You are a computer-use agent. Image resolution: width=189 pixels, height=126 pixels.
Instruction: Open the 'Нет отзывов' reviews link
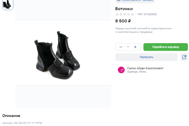pyautogui.click(x=147, y=14)
